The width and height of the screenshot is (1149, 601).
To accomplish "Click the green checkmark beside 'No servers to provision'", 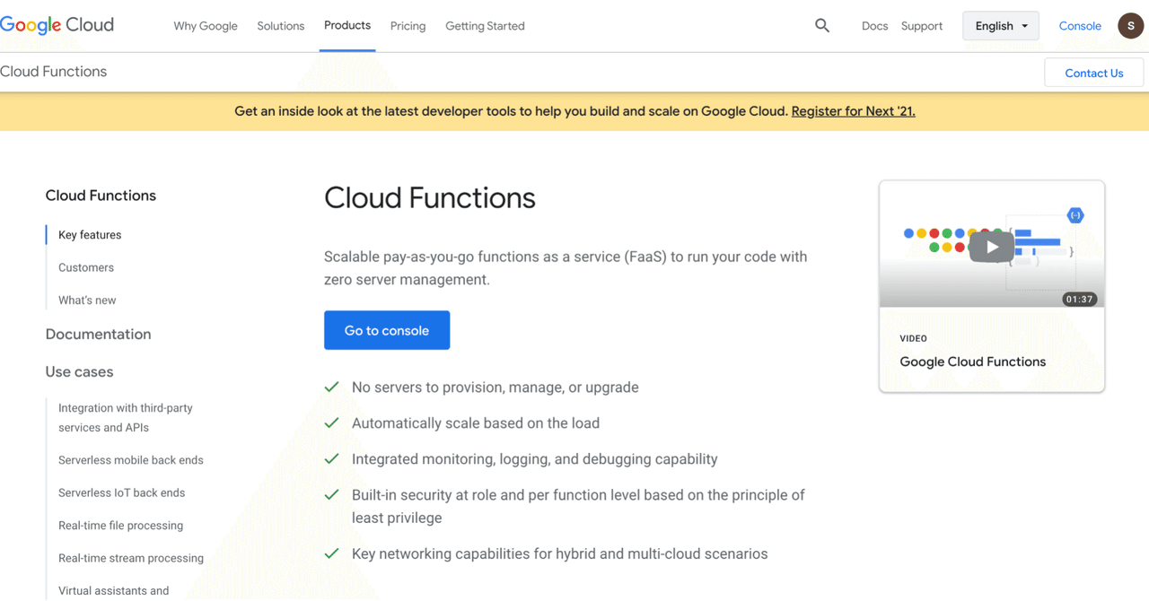I will pos(331,387).
